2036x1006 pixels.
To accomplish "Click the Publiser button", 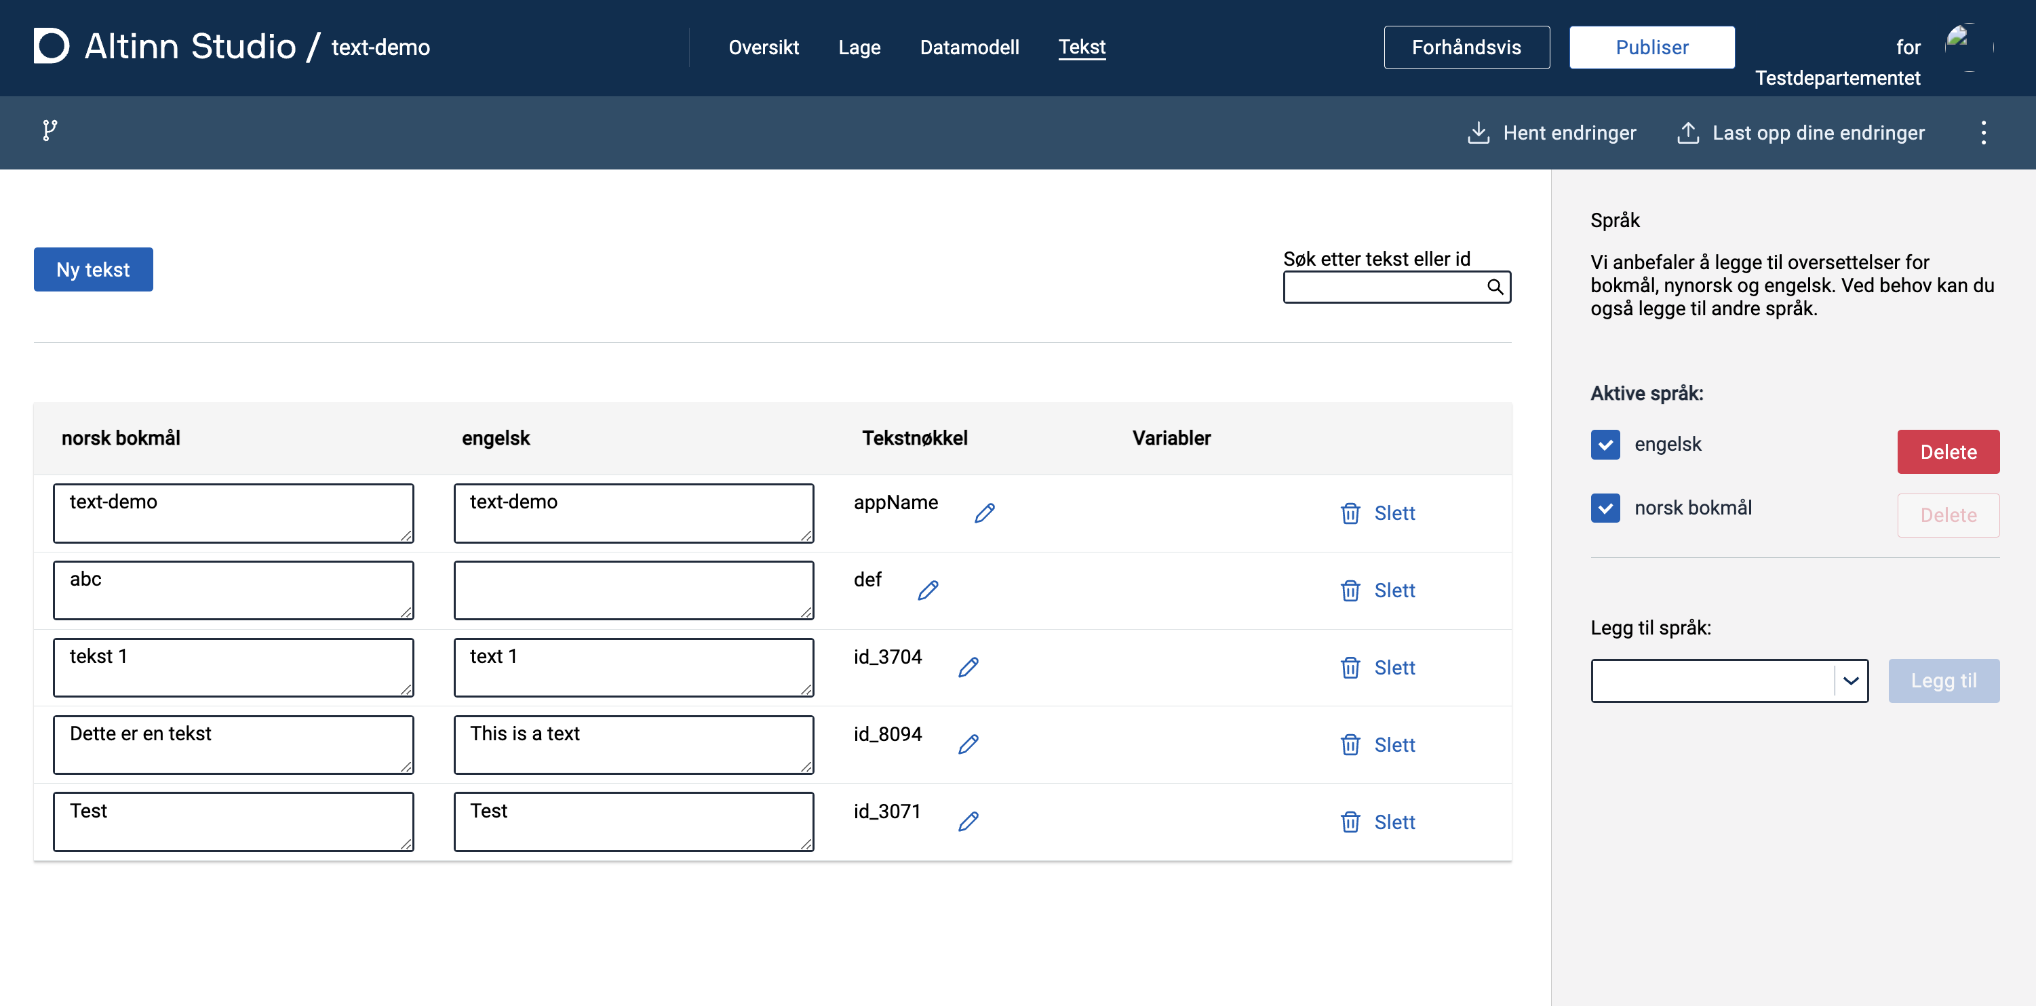I will [1651, 47].
